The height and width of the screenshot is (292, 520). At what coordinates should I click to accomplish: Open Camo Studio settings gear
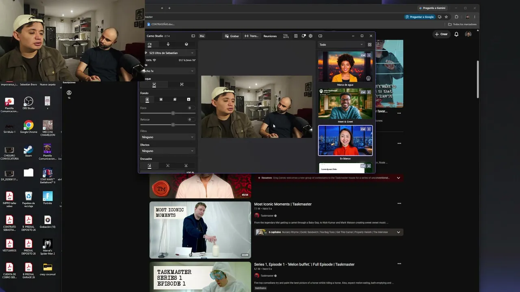coord(311,36)
